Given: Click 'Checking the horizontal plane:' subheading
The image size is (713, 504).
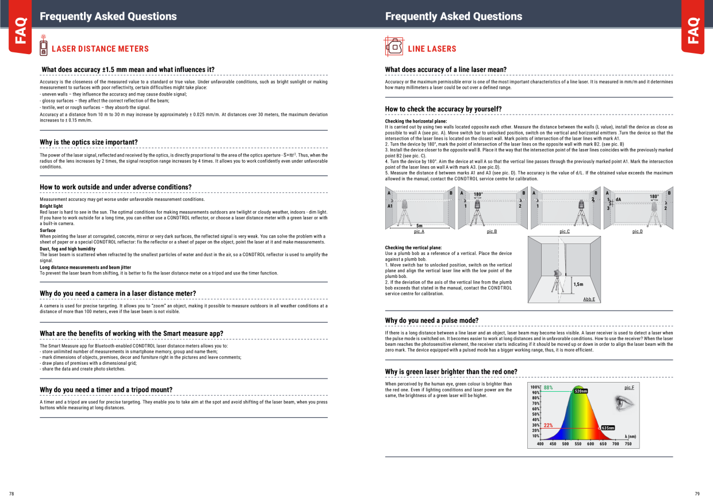Looking at the screenshot, I should (416, 121).
